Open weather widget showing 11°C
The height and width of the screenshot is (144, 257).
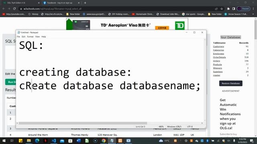(x=164, y=140)
